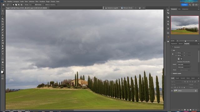Open the Livello menu
Screen dimensions: 200x112
pyautogui.click(x=22, y=2)
